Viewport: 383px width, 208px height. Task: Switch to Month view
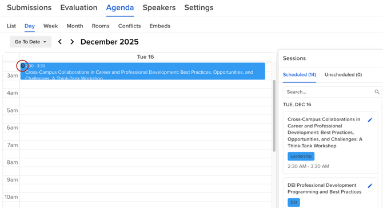tap(75, 26)
